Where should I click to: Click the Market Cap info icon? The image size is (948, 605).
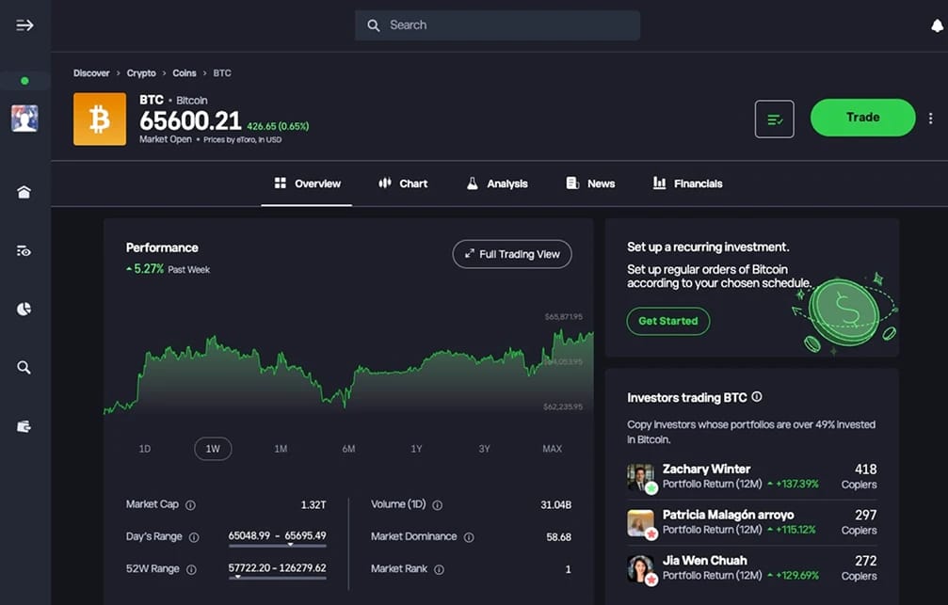[190, 505]
